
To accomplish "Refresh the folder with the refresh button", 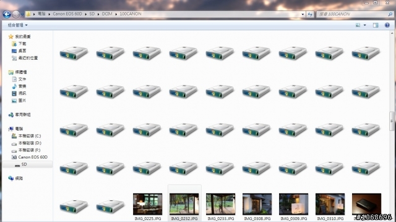I will [x=310, y=14].
